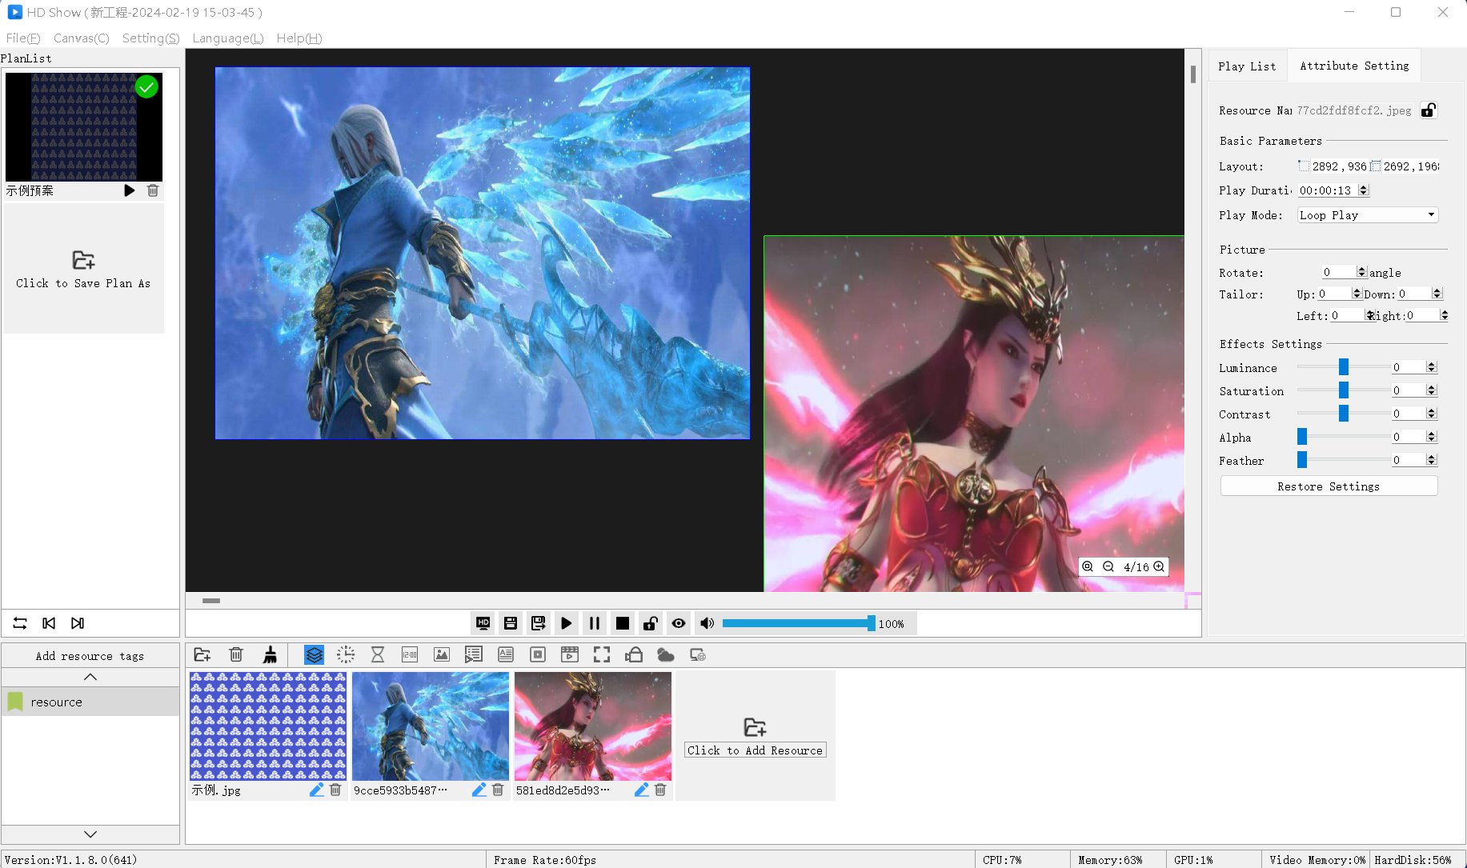Switch to the Play List tab
Image resolution: width=1467 pixels, height=868 pixels.
tap(1247, 66)
